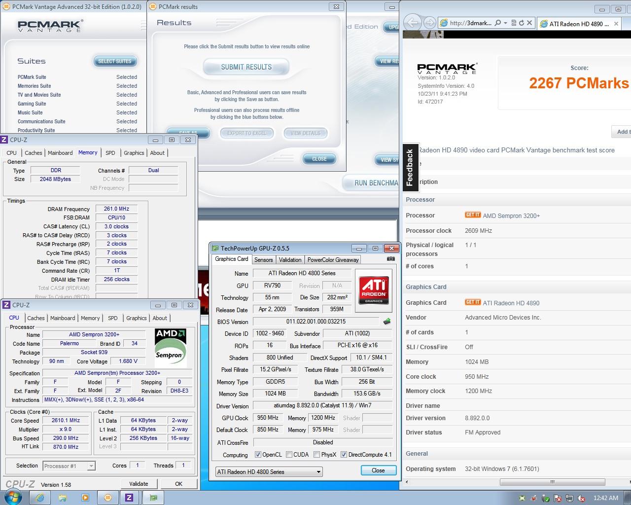The width and height of the screenshot is (631, 505).
Task: Click the Gaming Suite row in Suites list
Action: pos(77,104)
